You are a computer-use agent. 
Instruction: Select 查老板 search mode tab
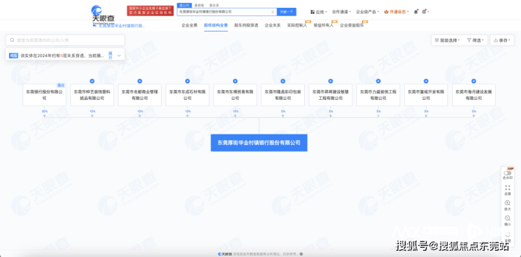click(199, 6)
